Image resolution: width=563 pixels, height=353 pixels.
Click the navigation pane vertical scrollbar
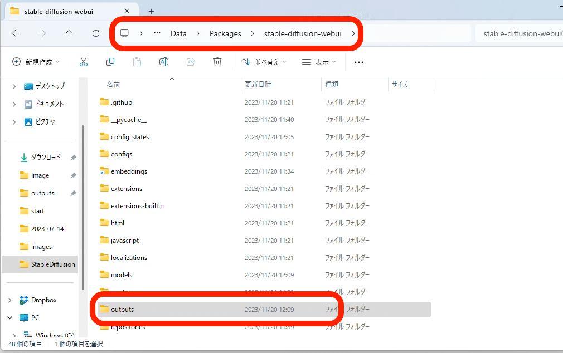click(83, 207)
